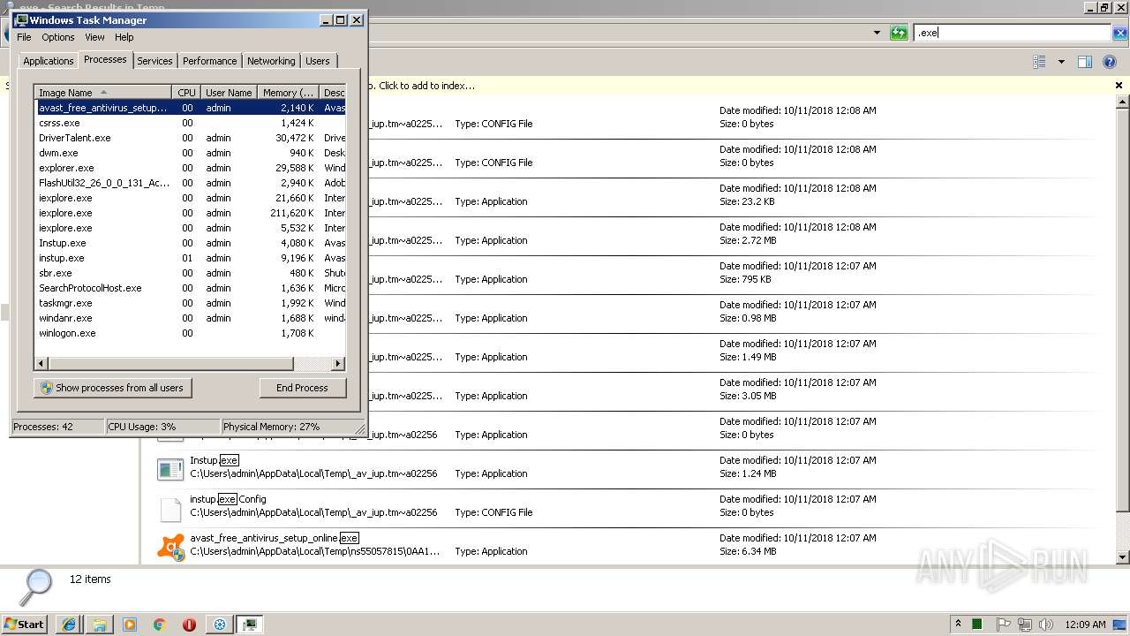This screenshot has width=1130, height=636.
Task: Launch Google Chrome from the taskbar
Action: [x=159, y=625]
